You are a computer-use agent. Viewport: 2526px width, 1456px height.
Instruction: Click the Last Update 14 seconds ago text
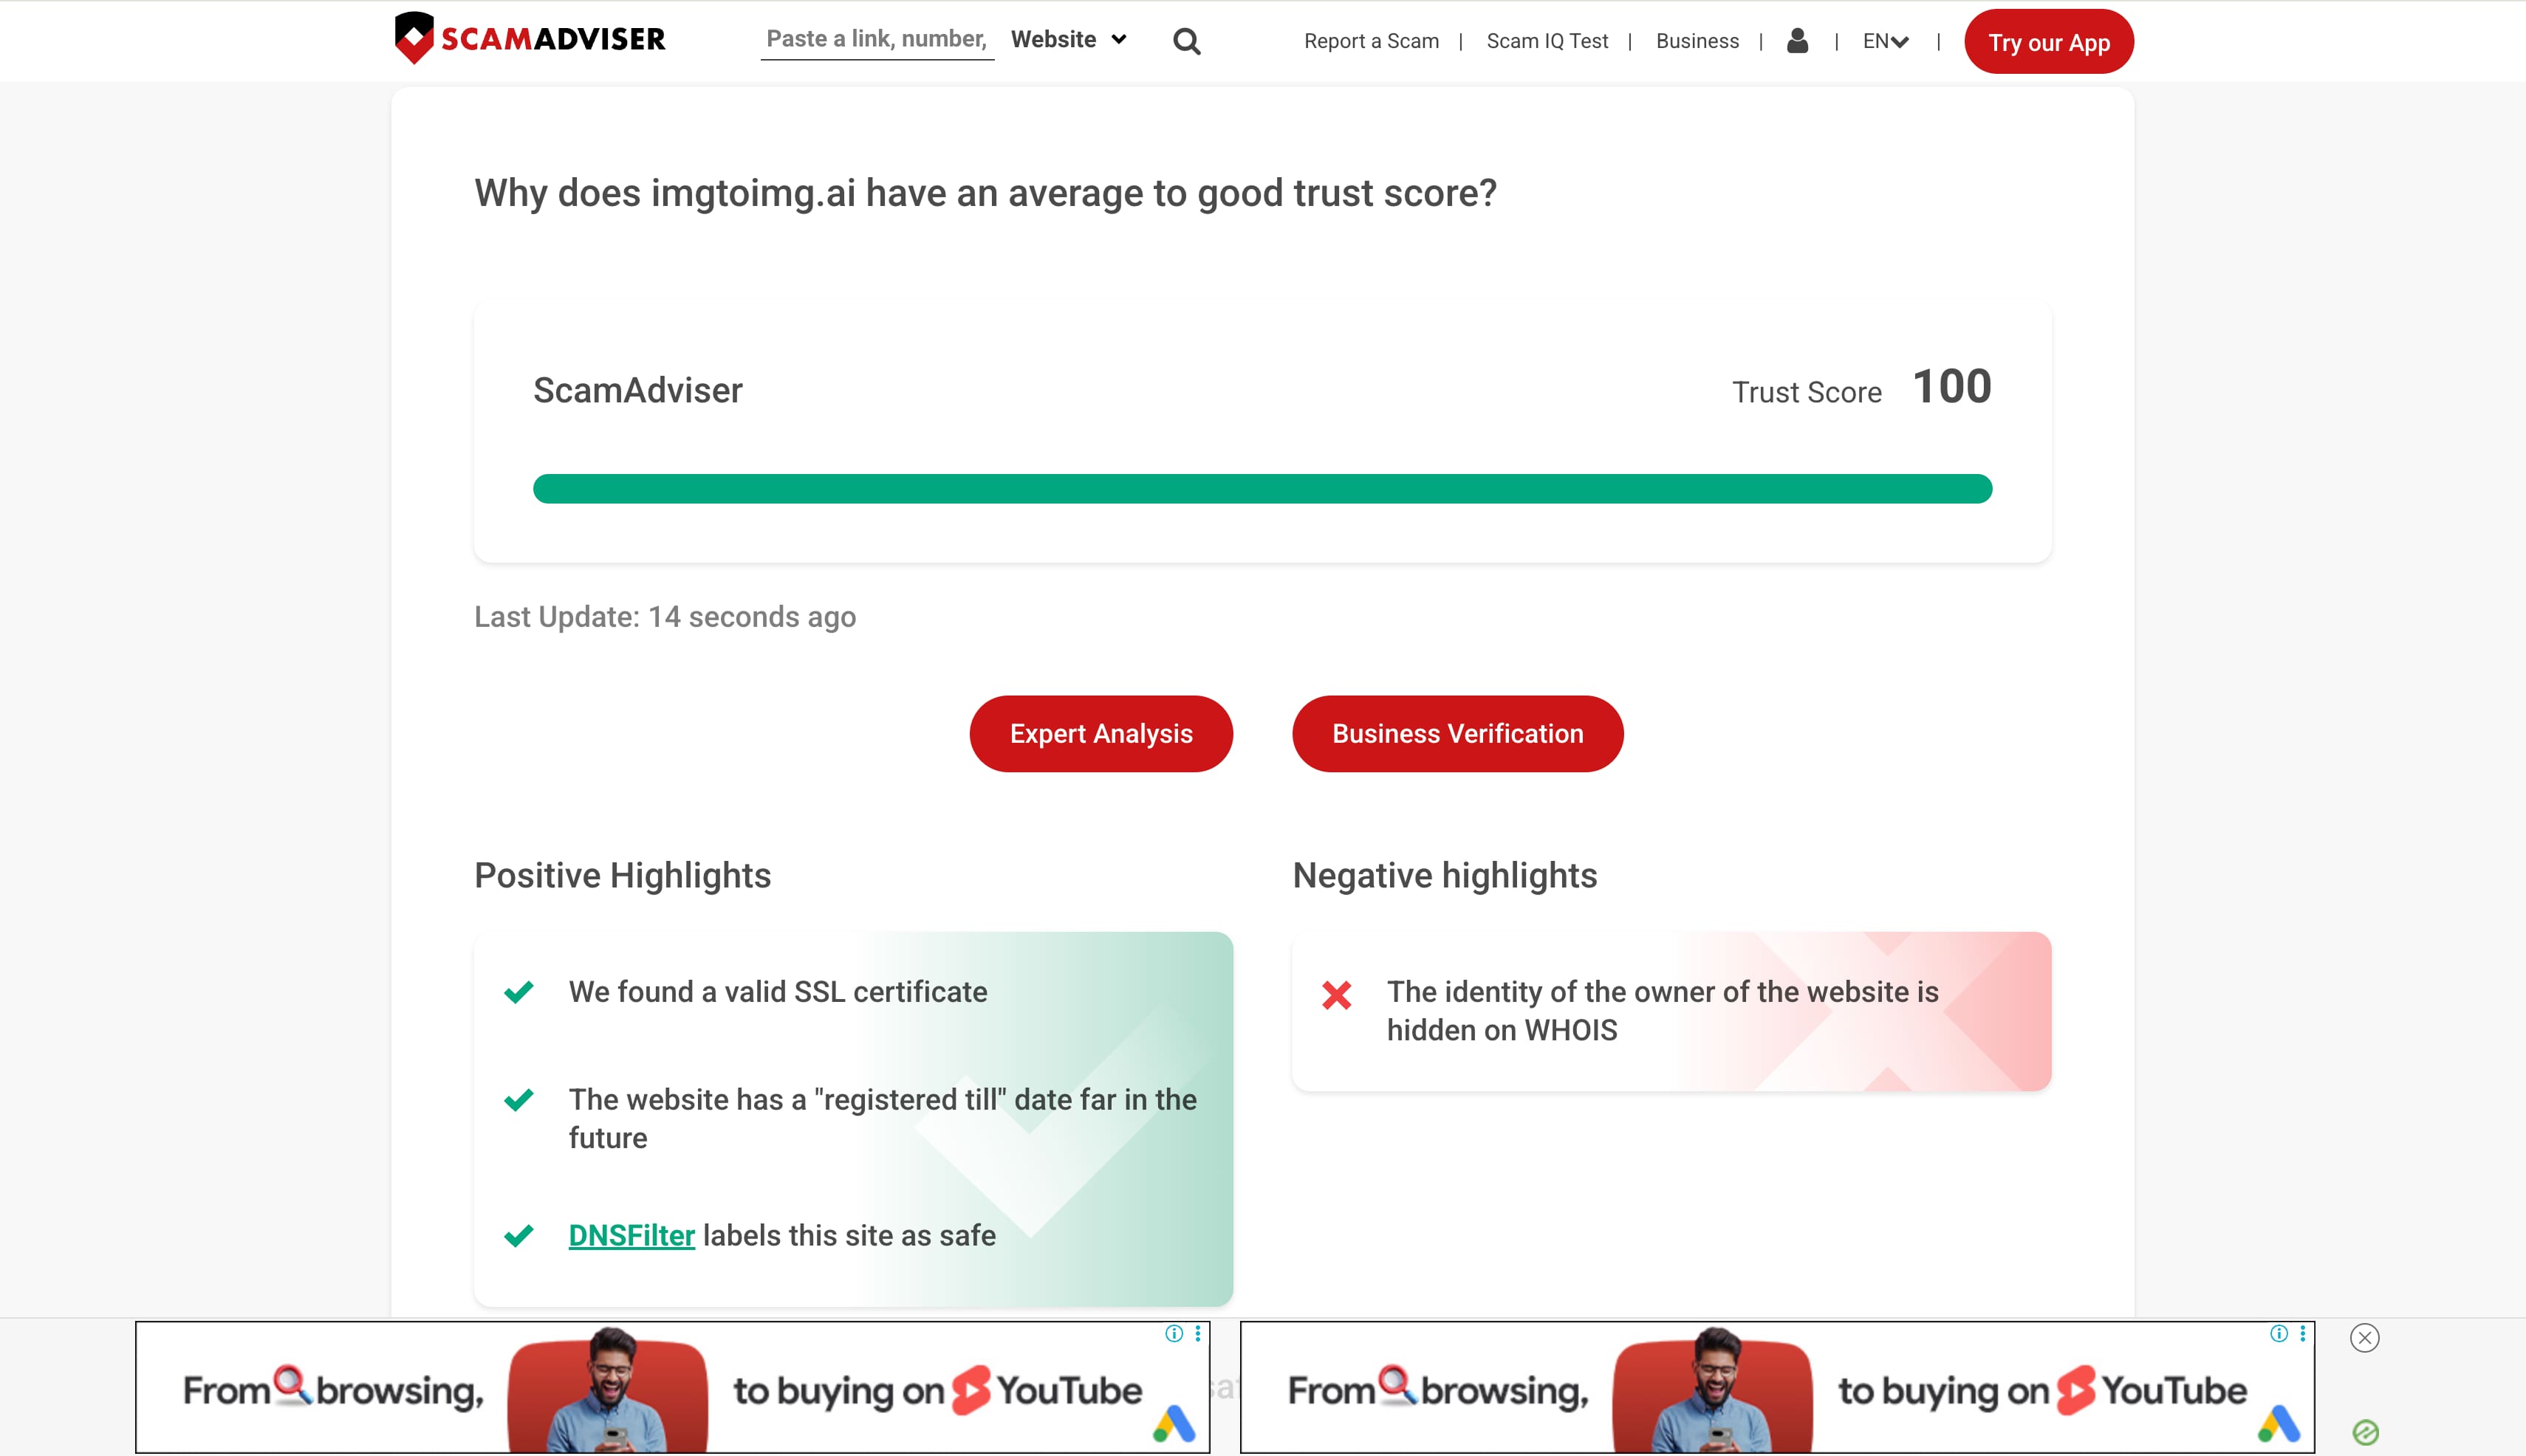665,617
